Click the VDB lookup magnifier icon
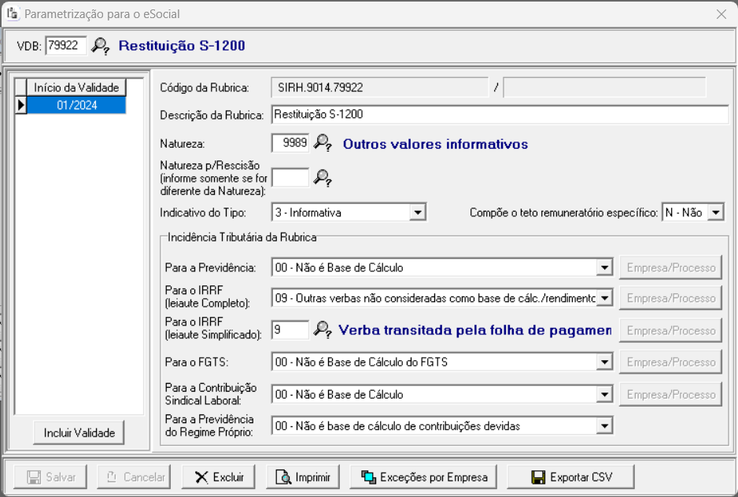This screenshot has height=497, width=738. (x=100, y=46)
